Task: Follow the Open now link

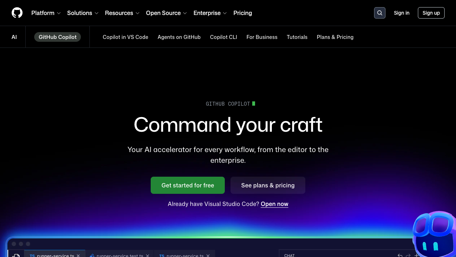Action: click(x=274, y=204)
